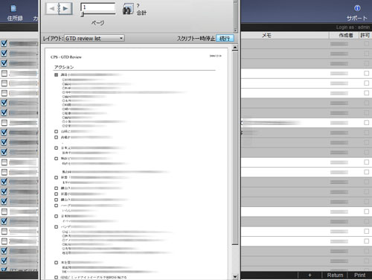Click the next page arrow in book icon

click(65, 9)
